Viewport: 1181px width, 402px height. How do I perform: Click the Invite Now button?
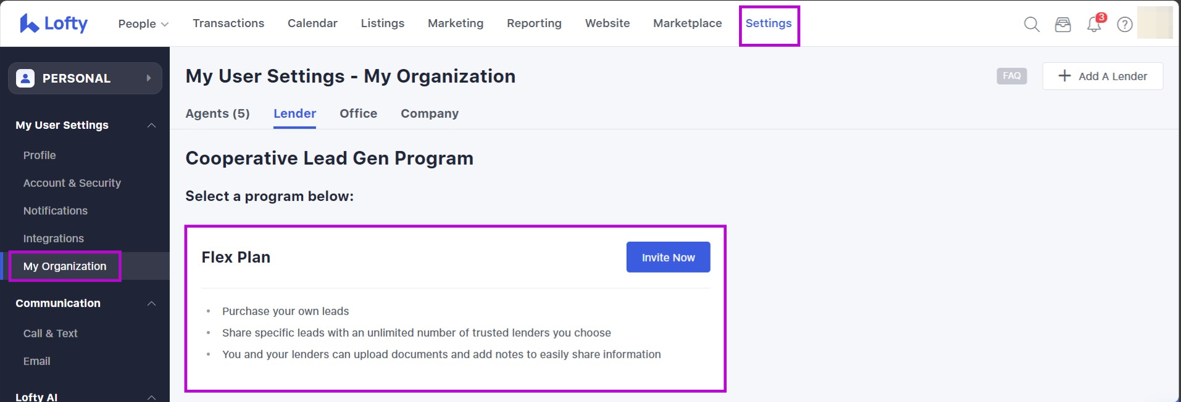[x=668, y=257]
